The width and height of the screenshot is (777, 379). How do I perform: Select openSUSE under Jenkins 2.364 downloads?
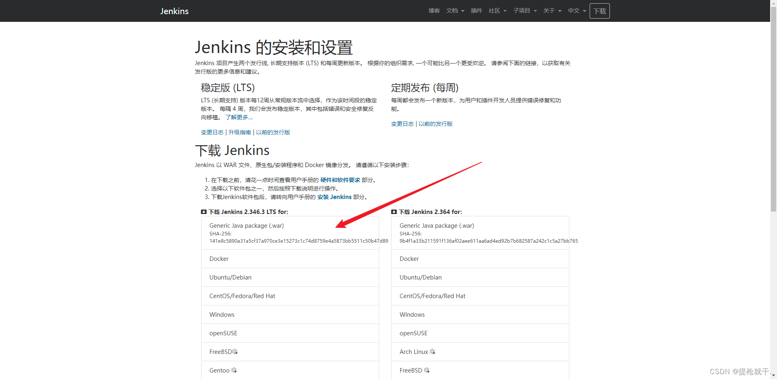[480, 333]
